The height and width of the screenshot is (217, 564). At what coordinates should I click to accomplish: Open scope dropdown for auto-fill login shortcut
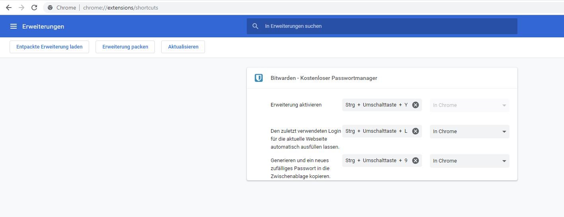pyautogui.click(x=469, y=132)
